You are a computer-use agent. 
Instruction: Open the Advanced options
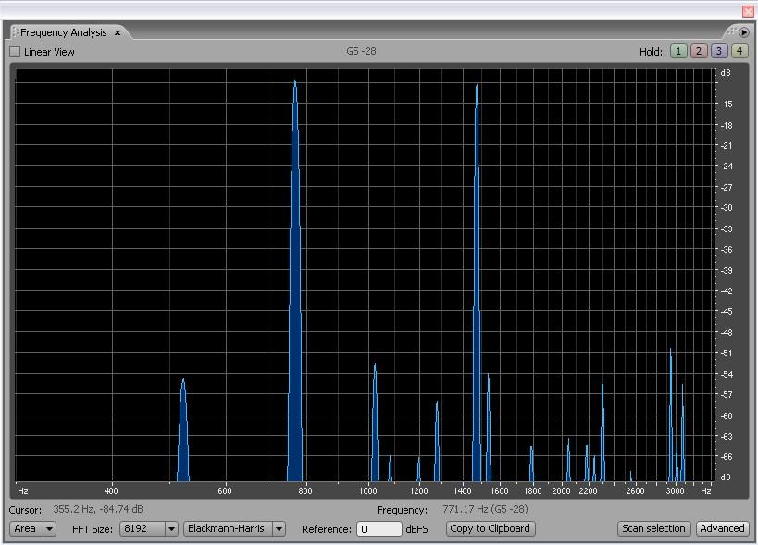point(722,528)
